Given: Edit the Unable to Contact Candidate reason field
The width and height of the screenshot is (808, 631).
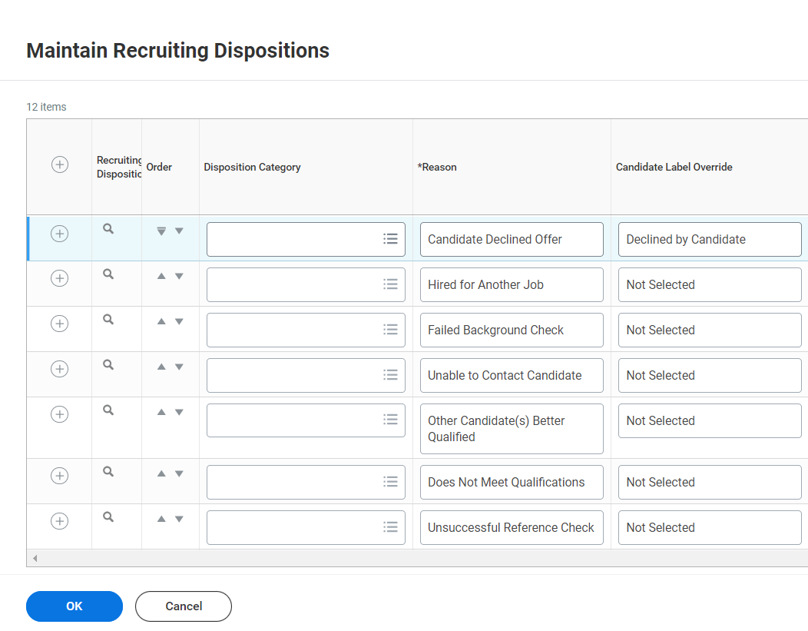Looking at the screenshot, I should pyautogui.click(x=512, y=375).
